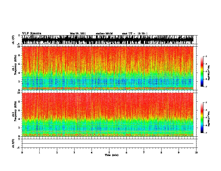The height and width of the screenshot is (171, 221).
Task: Click the ch.1(V) waveform strip at top
Action: [x=108, y=40]
